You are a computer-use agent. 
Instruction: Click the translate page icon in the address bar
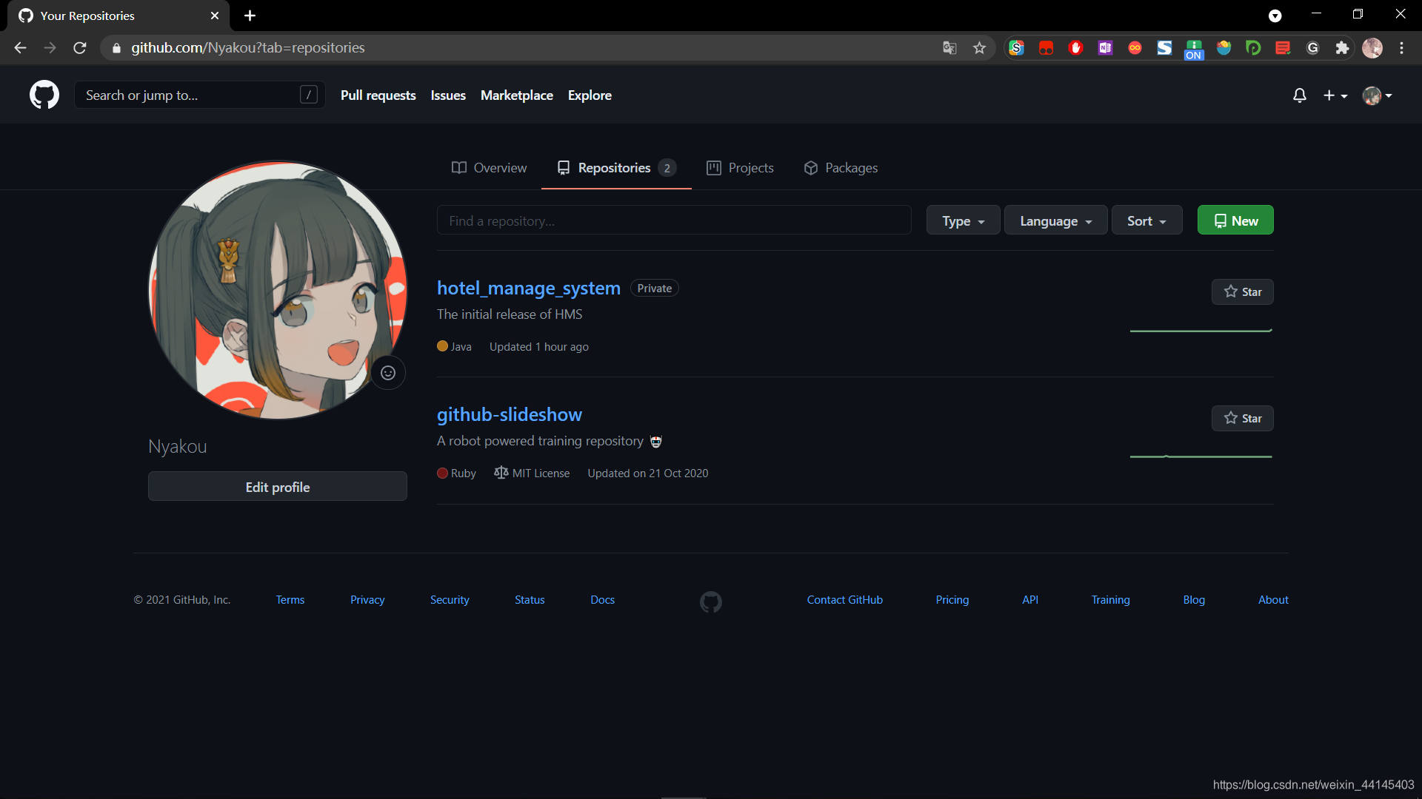[949, 48]
